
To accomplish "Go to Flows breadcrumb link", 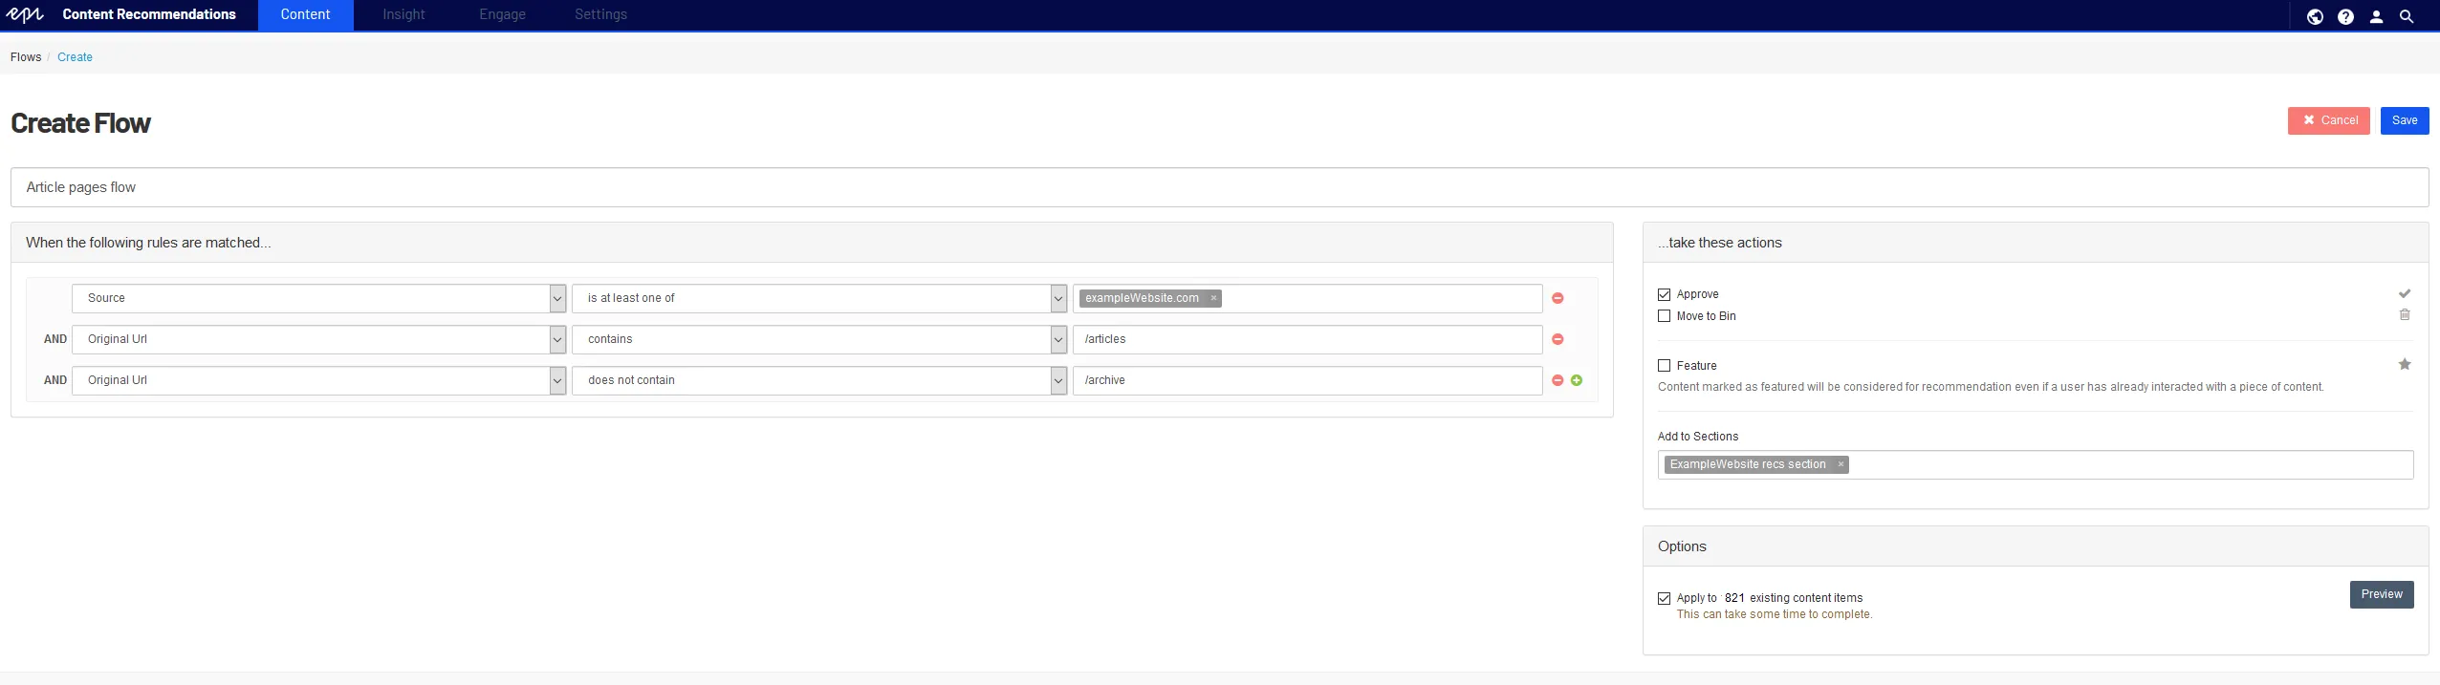I will pos(26,57).
